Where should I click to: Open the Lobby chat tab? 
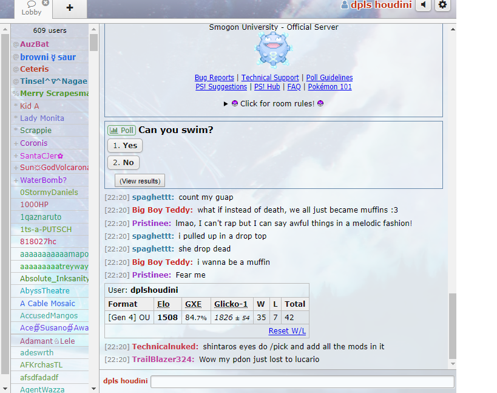(x=32, y=9)
